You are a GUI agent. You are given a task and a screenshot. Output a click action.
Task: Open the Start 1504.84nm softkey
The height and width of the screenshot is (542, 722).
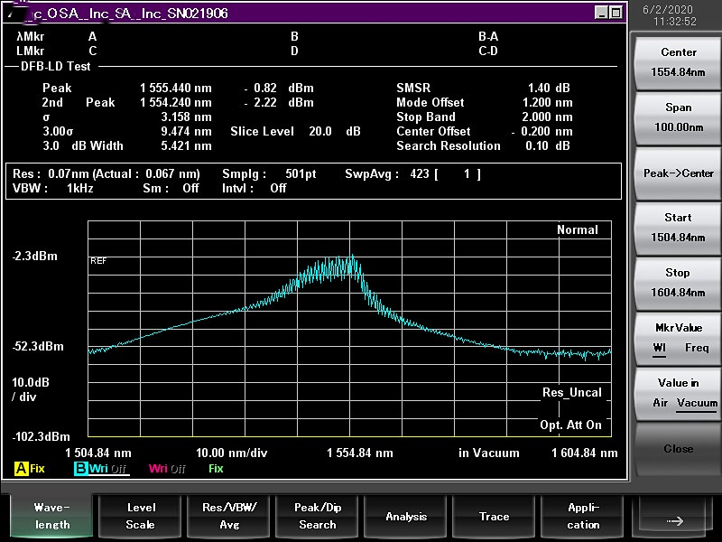[678, 228]
